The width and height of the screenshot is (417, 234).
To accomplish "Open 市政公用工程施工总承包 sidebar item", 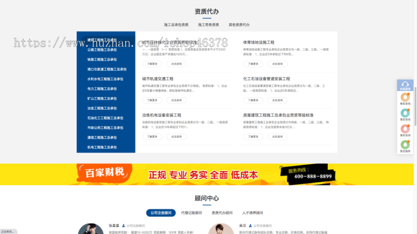I will pos(105,128).
